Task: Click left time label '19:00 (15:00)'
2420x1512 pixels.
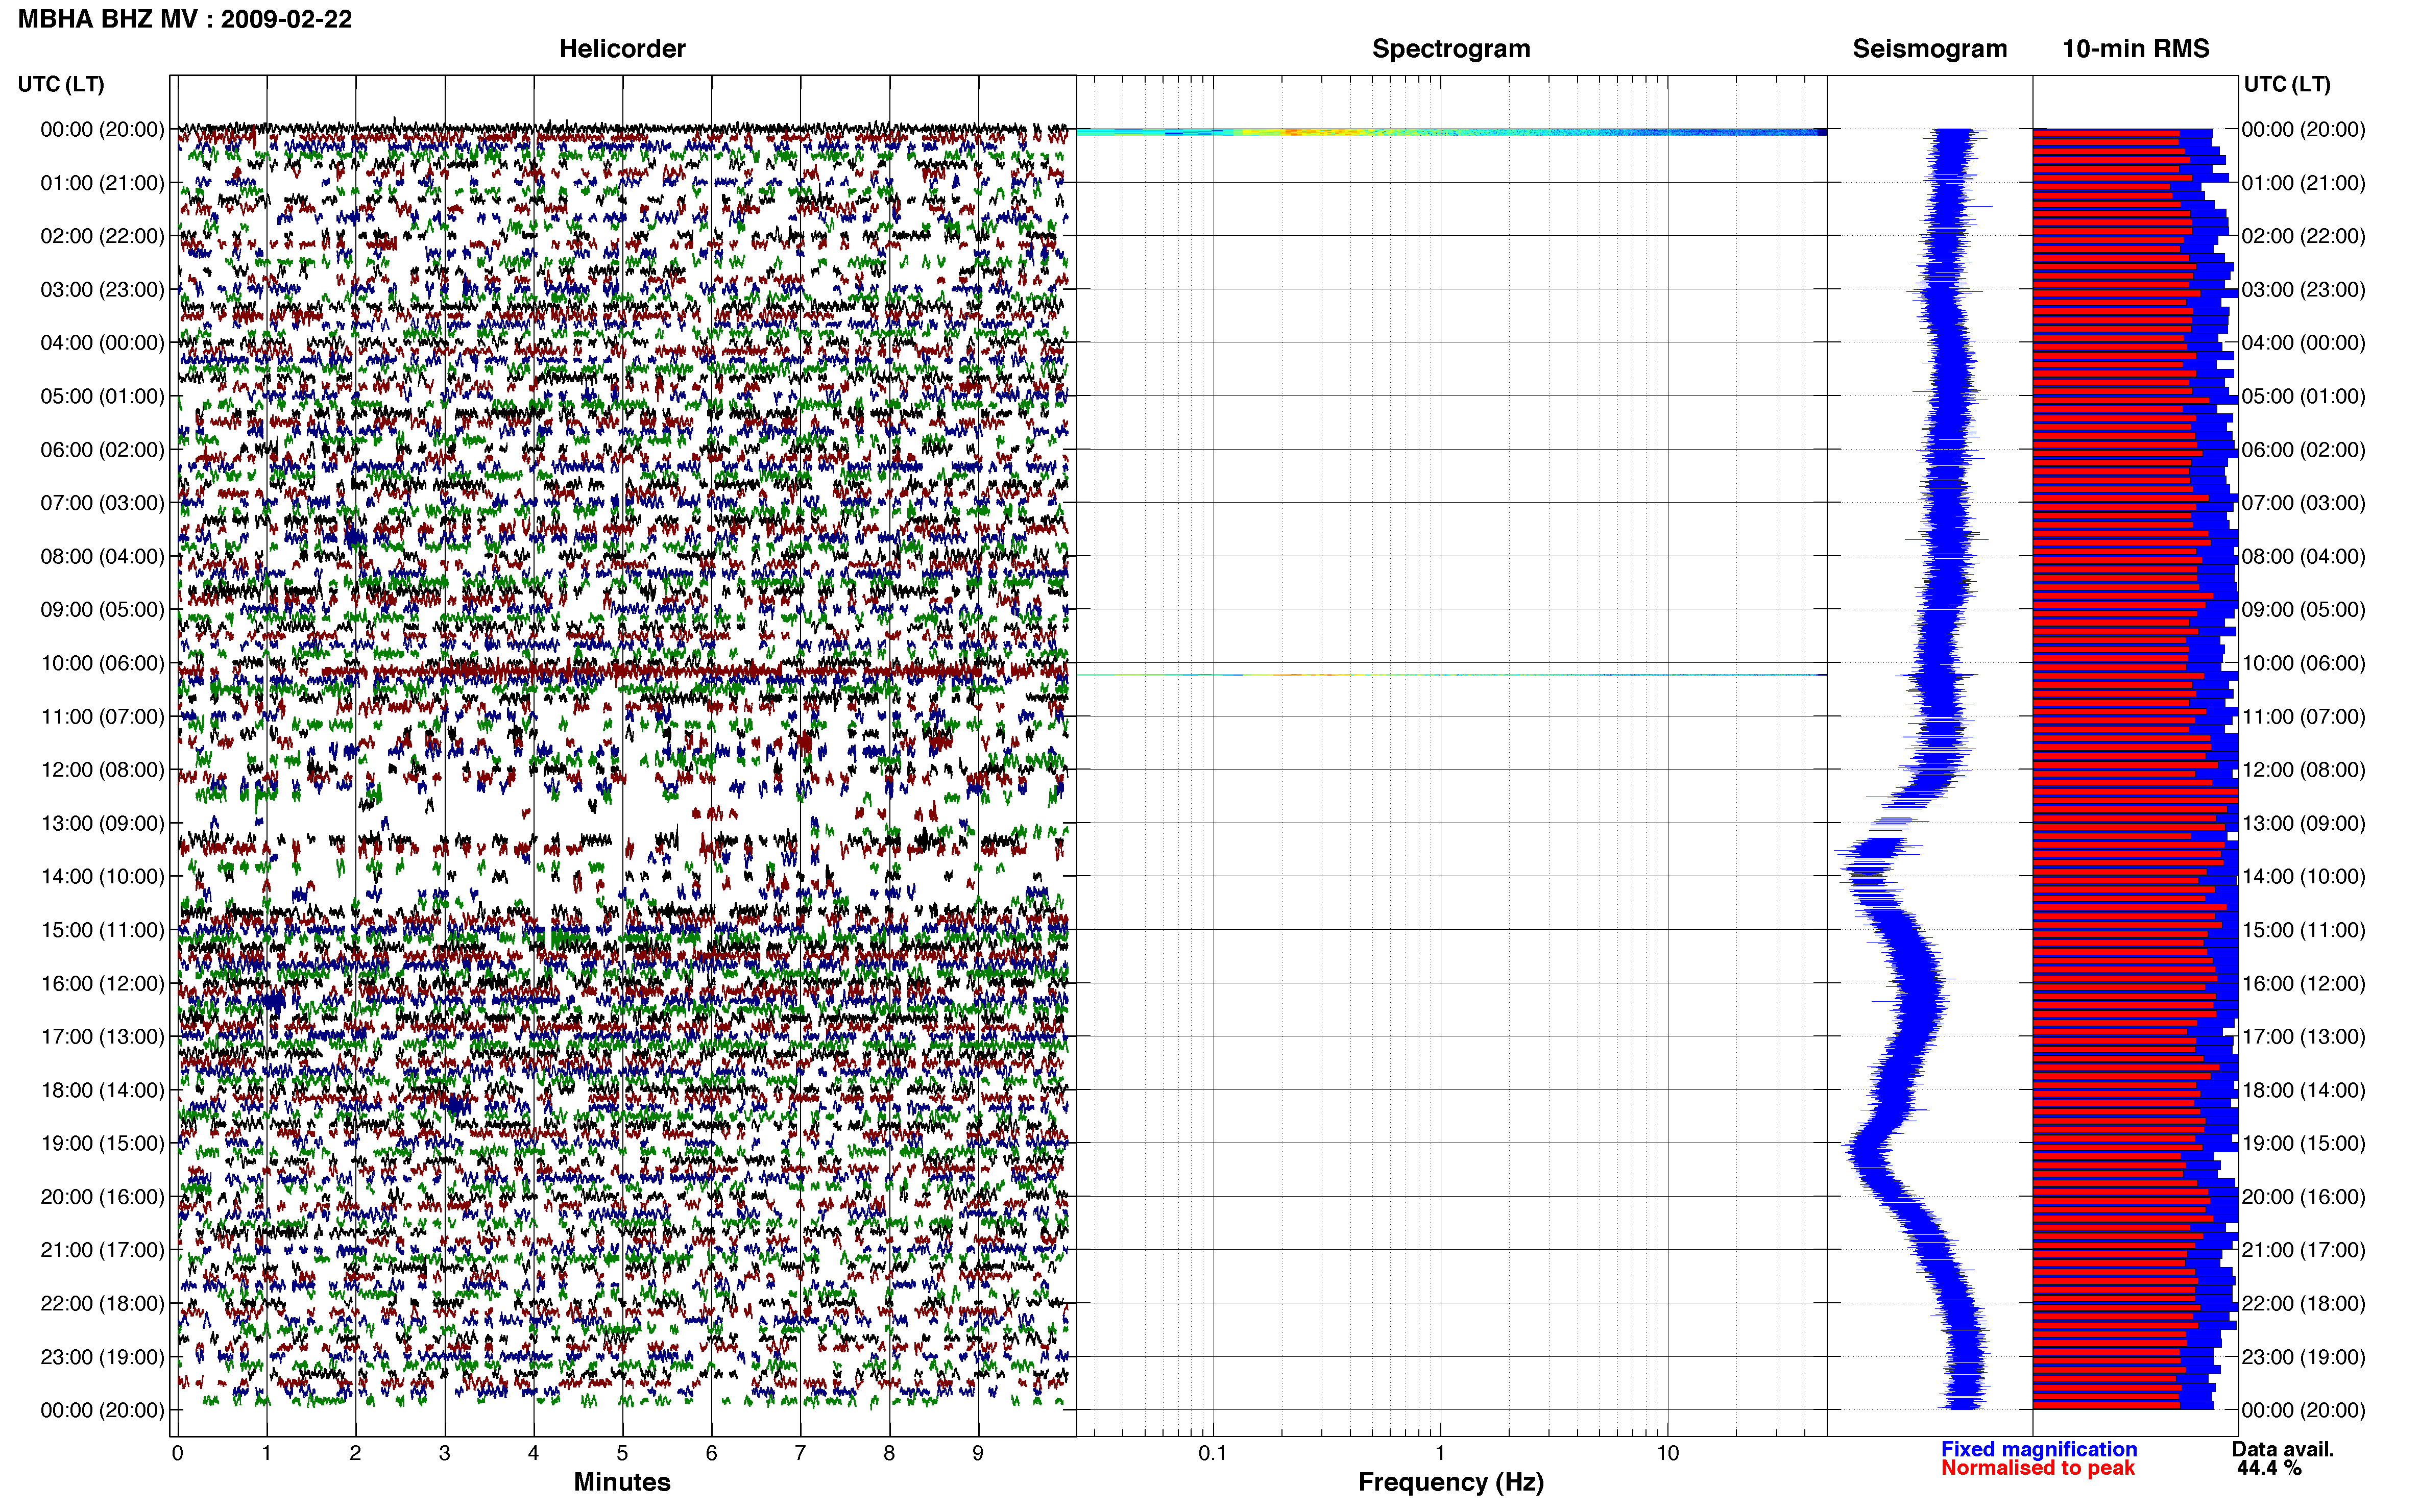Action: 102,1143
